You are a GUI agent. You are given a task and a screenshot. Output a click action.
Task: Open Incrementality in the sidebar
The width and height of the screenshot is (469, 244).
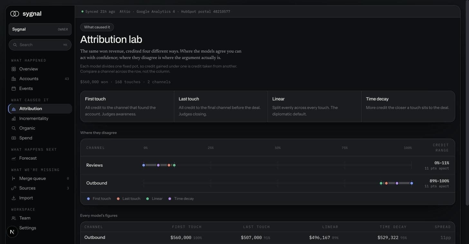coord(40,119)
